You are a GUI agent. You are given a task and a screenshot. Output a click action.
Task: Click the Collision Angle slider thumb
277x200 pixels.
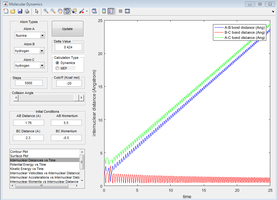[76, 98]
